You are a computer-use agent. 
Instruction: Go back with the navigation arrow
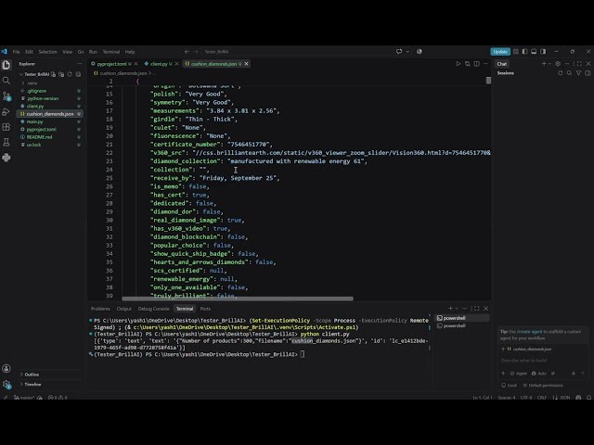[187, 52]
